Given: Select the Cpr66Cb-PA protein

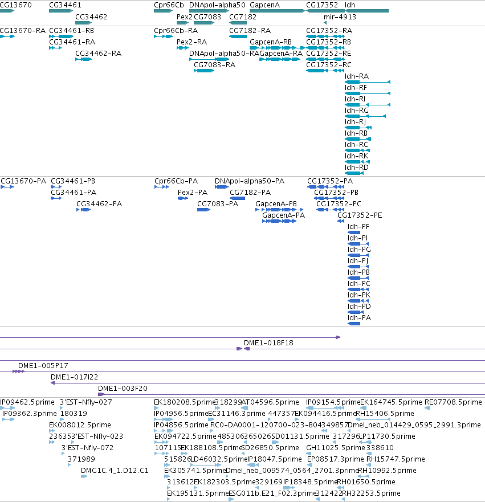Looking at the screenshot, I should tap(176, 181).
